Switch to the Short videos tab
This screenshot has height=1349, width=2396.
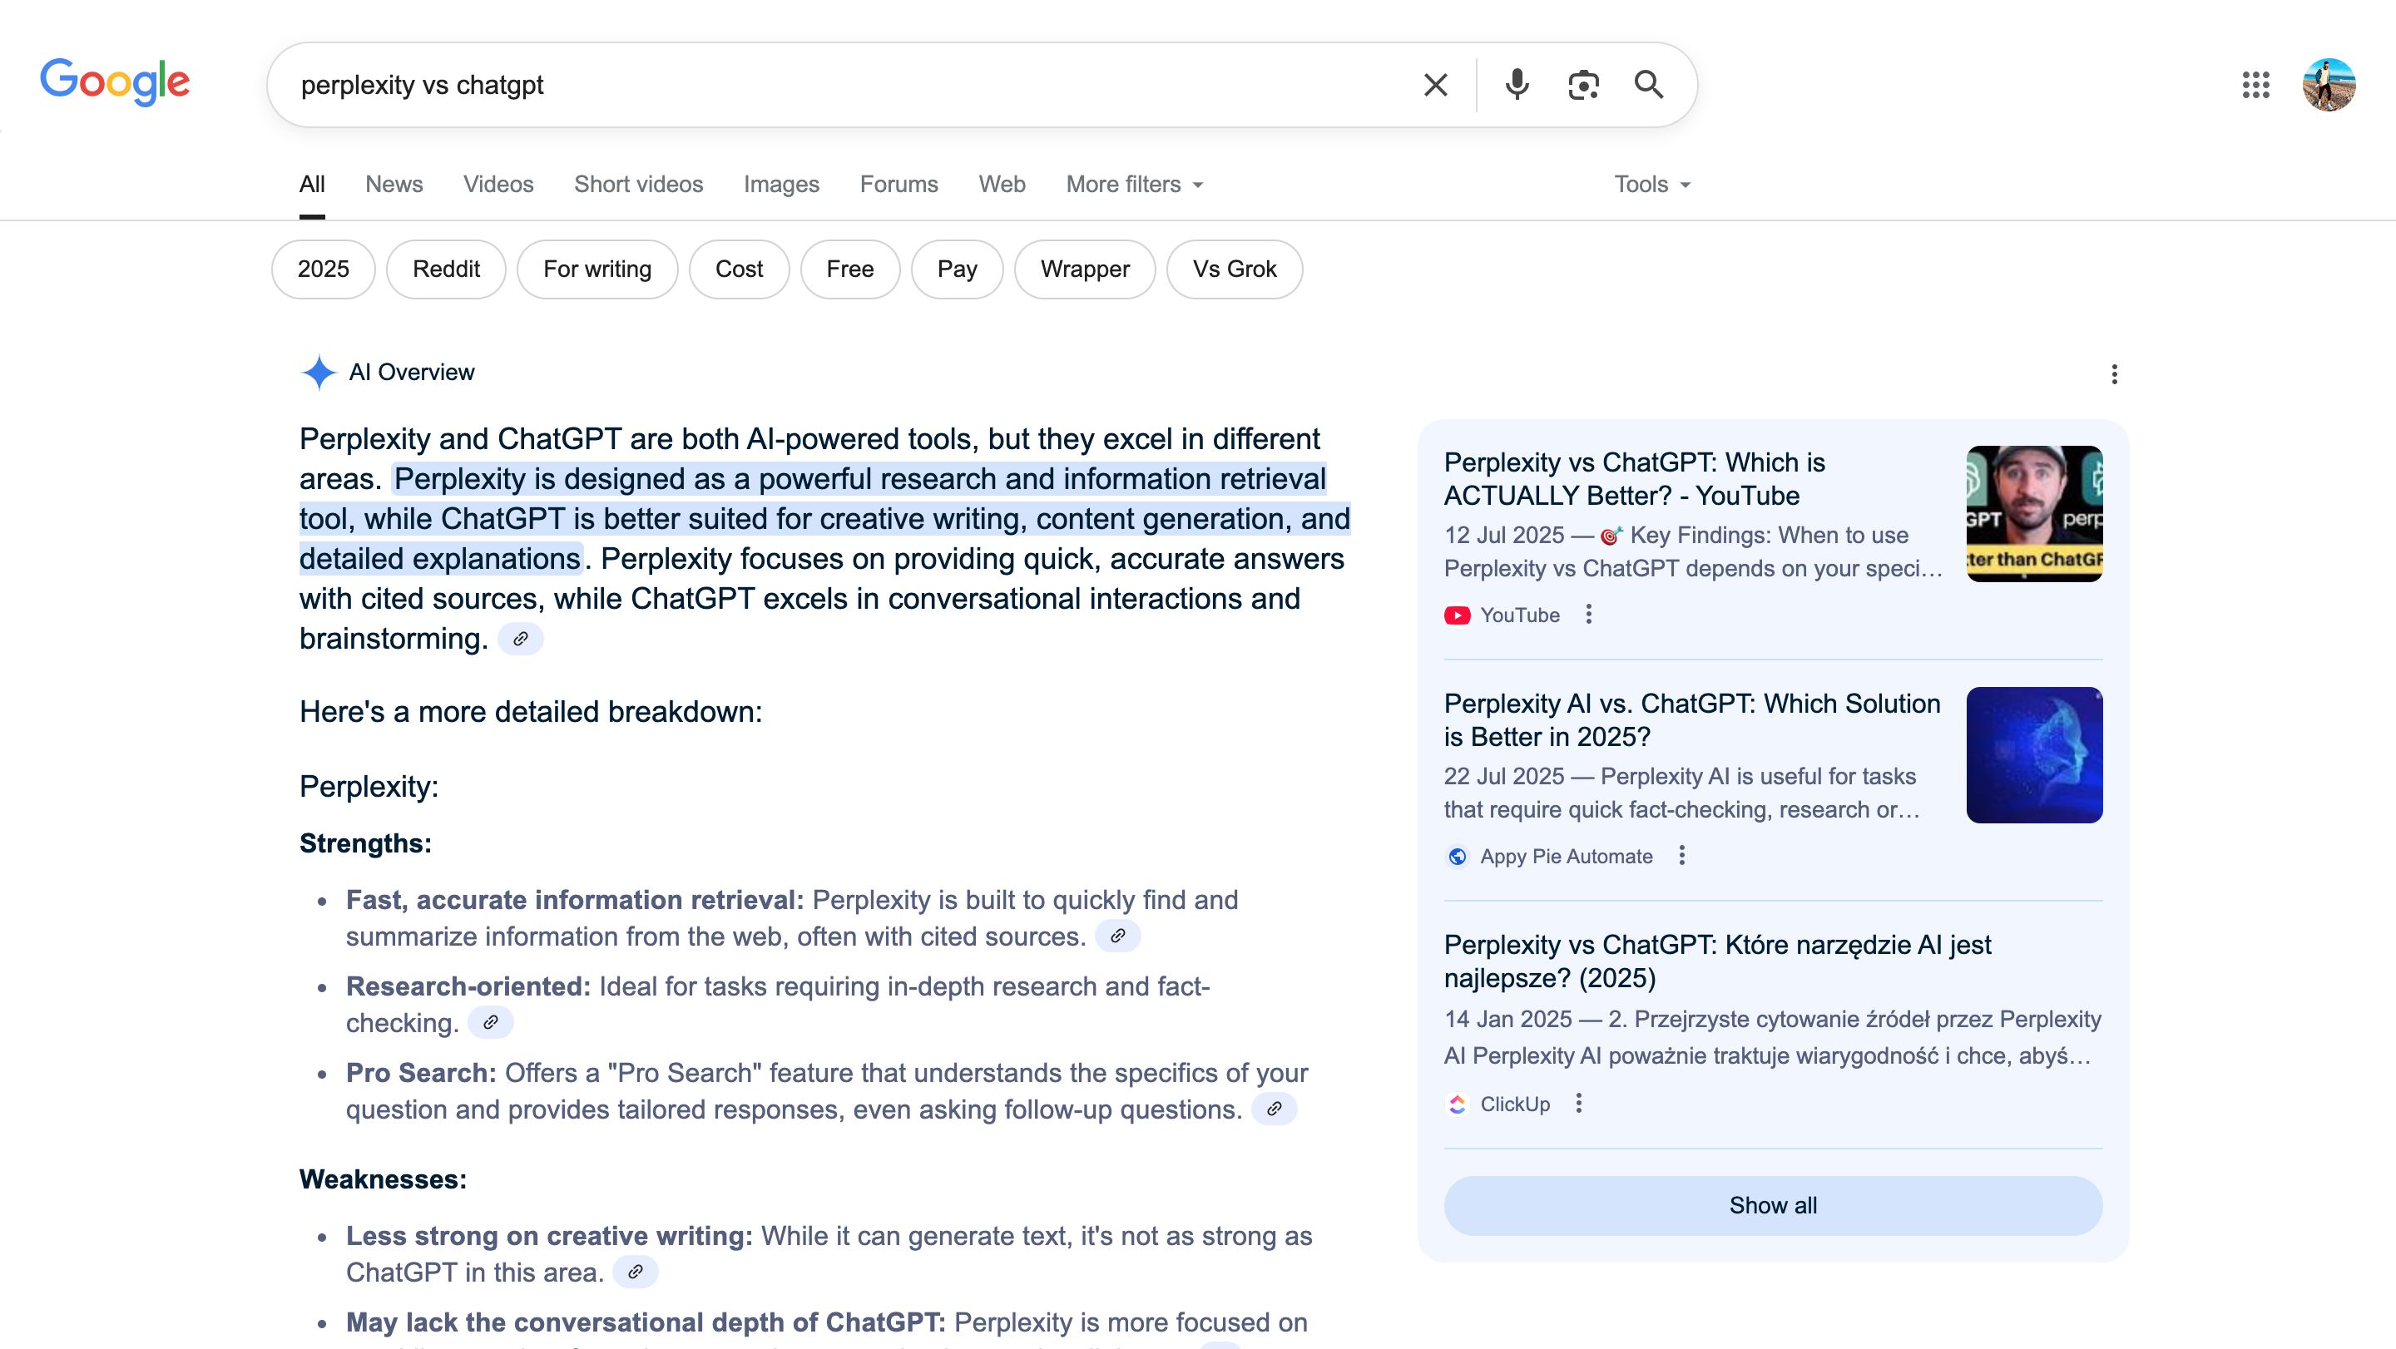[x=638, y=184]
